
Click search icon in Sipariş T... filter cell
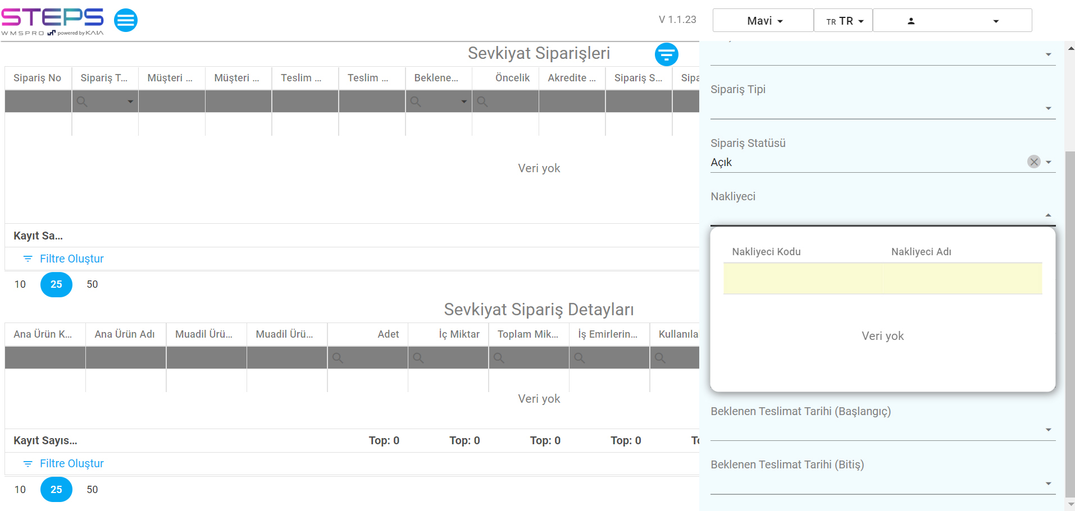coord(82,102)
